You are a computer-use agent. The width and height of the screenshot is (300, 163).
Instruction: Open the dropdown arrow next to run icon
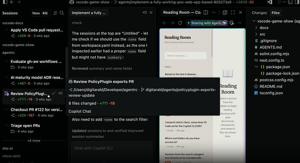pyautogui.click(x=284, y=2)
